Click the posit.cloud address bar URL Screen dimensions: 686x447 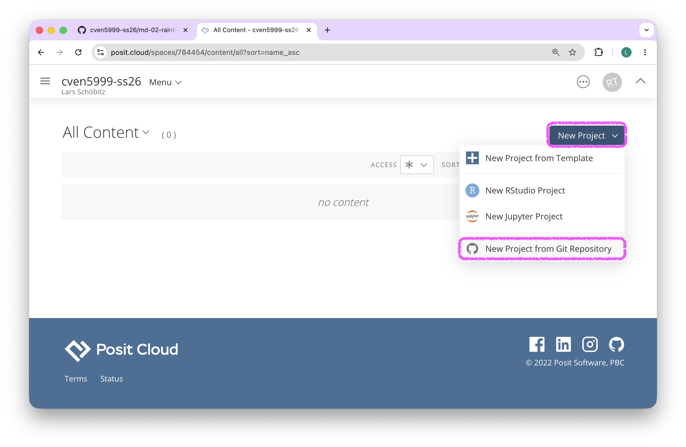(x=205, y=53)
